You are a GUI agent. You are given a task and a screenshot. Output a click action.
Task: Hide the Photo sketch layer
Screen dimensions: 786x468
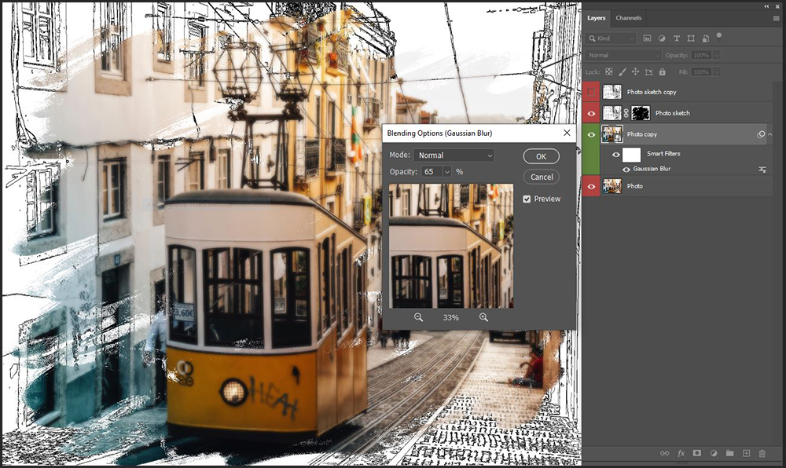point(591,114)
